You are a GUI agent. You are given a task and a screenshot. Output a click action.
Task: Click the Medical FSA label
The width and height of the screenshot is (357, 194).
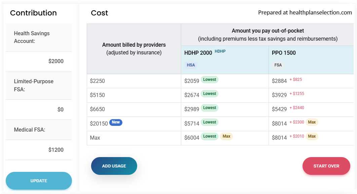point(30,130)
